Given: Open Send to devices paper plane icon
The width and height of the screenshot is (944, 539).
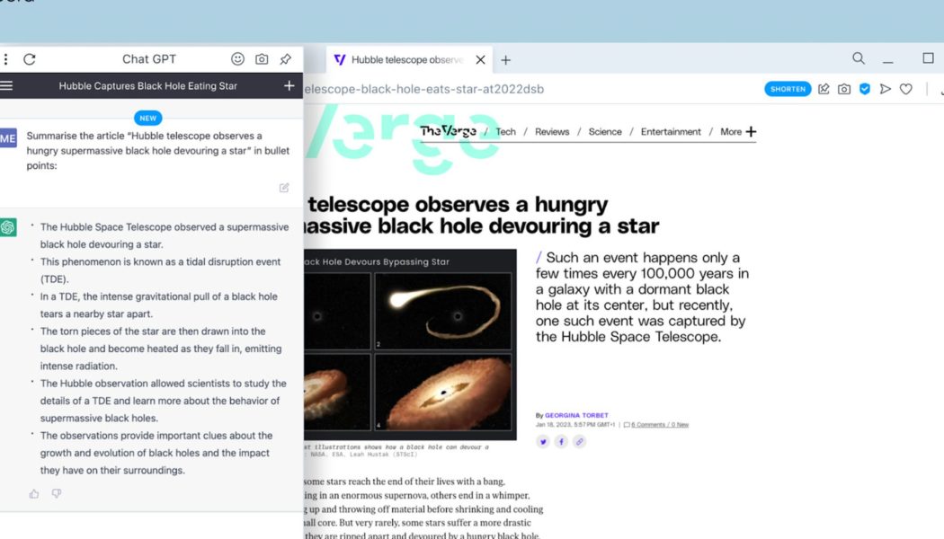Looking at the screenshot, I should 885,89.
